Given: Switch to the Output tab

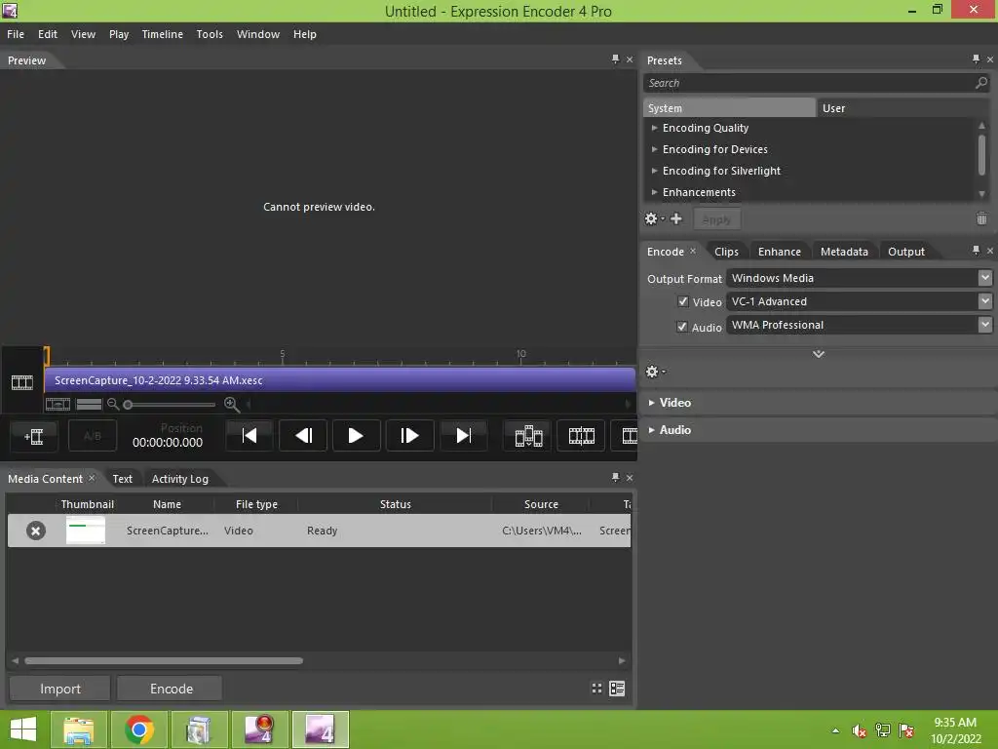Looking at the screenshot, I should (x=906, y=252).
